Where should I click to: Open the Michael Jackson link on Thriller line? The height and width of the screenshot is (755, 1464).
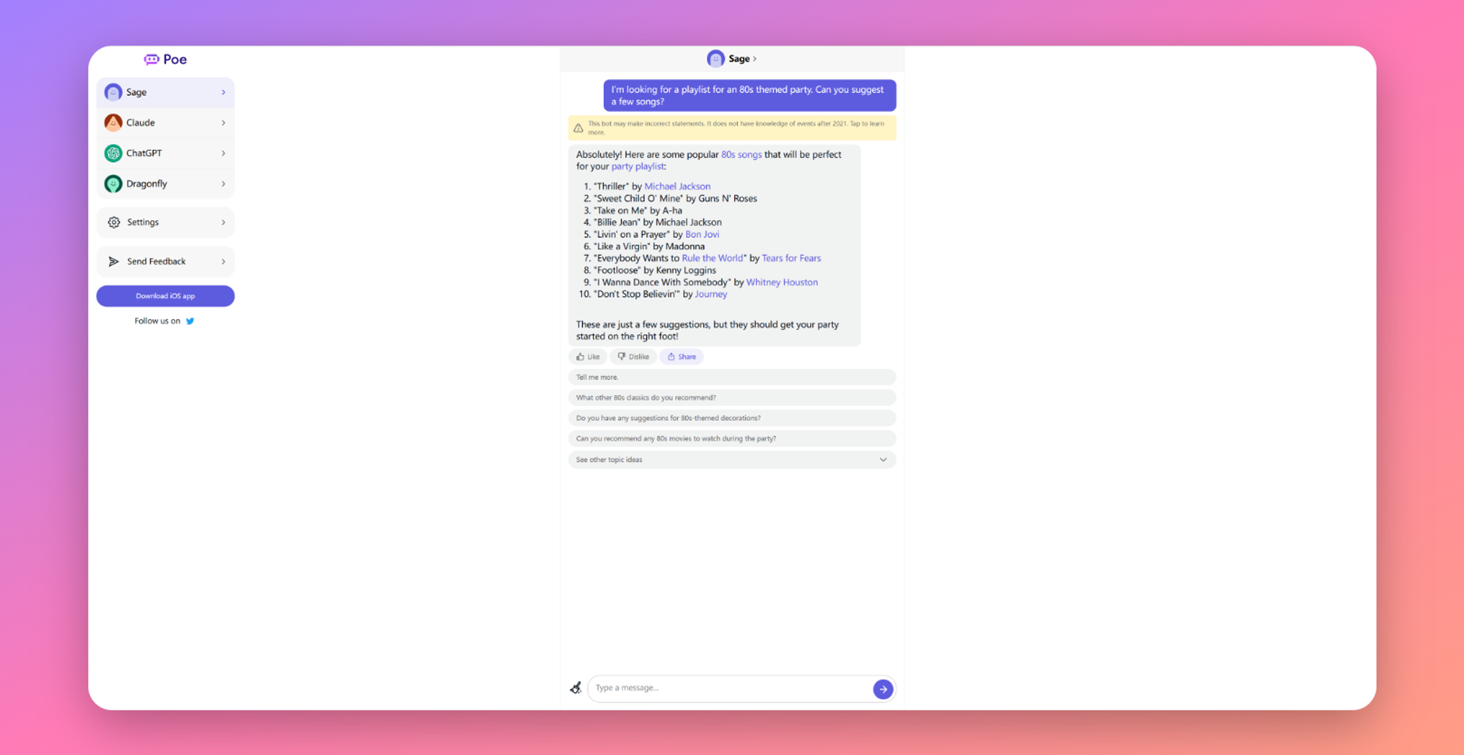coord(677,187)
